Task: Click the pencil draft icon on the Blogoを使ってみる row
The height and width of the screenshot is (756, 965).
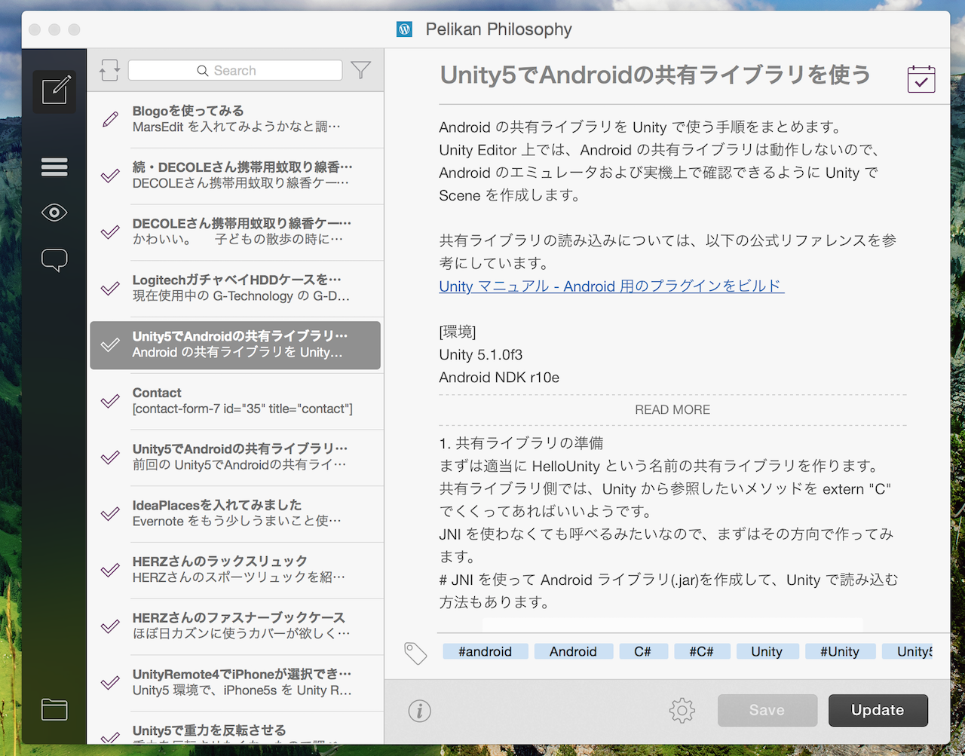Action: [x=111, y=119]
